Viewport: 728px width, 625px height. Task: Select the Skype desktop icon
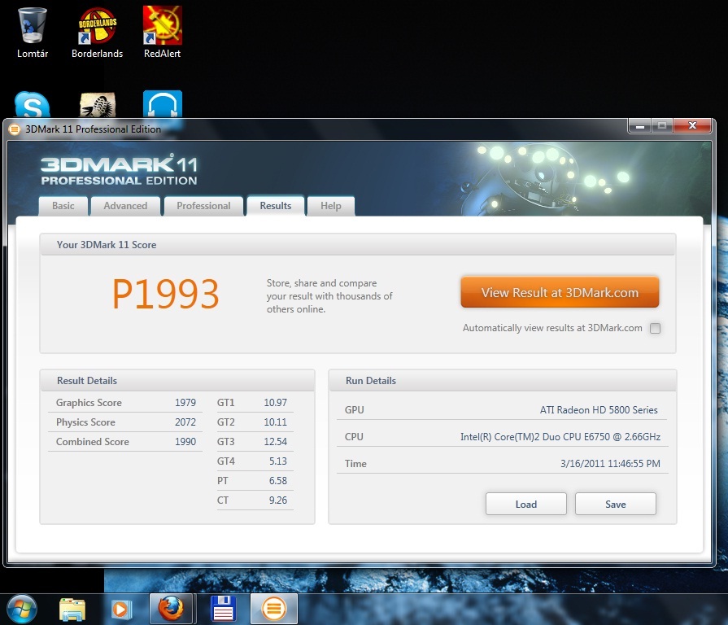tap(32, 105)
